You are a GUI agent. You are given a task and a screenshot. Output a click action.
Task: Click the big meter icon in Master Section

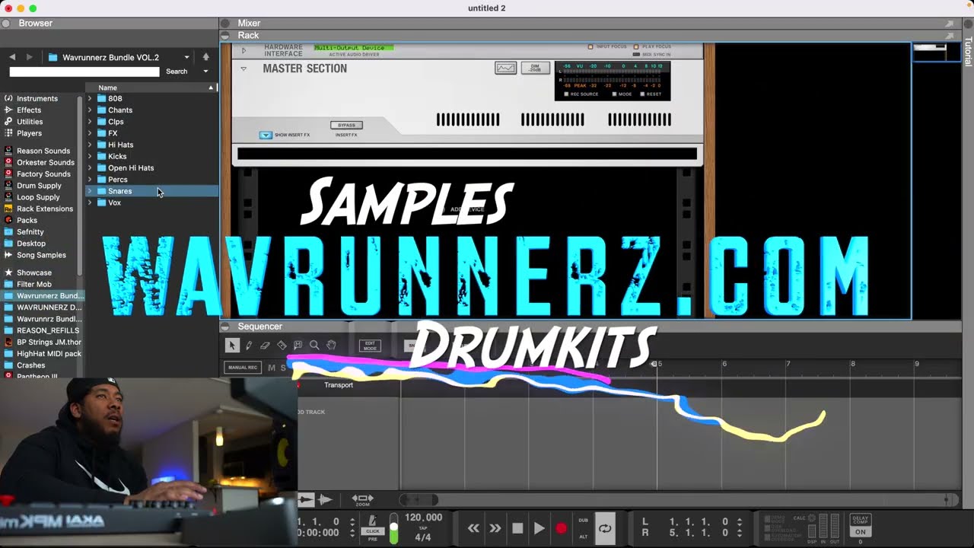coord(506,68)
